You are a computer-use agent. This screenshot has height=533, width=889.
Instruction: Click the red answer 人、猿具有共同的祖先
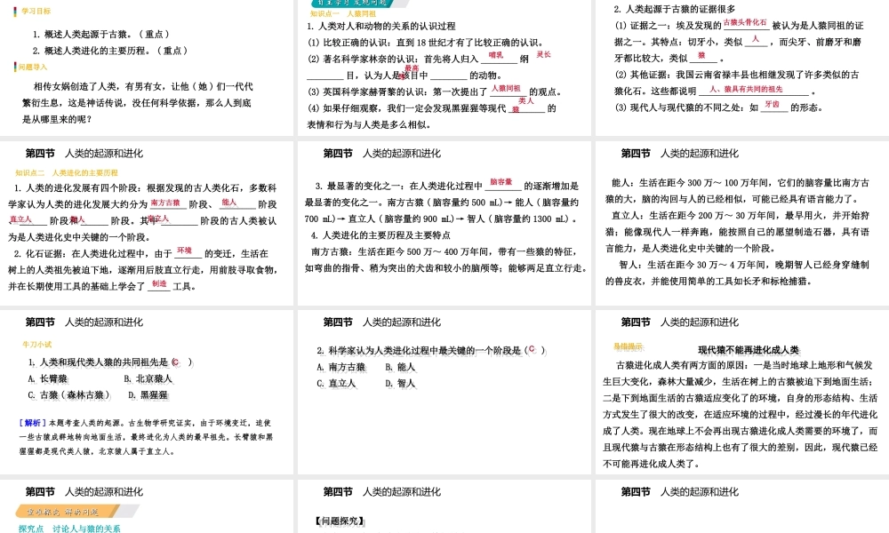click(746, 89)
